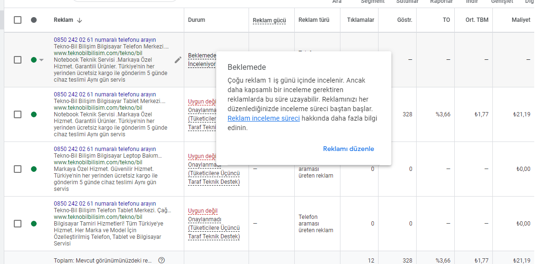
Task: Click the Reklam column header
Action: click(63, 20)
